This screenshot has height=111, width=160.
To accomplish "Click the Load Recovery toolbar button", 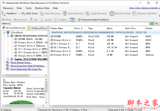I will pyautogui.click(x=96, y=14).
